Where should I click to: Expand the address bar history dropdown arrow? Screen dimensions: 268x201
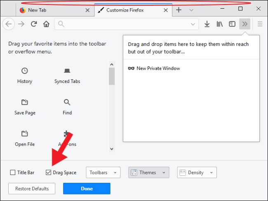pyautogui.click(x=193, y=24)
